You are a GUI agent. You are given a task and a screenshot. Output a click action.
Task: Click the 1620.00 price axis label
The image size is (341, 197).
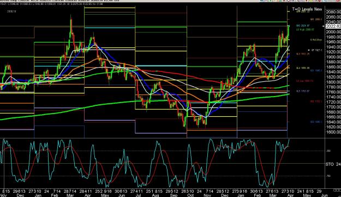[x=333, y=127]
